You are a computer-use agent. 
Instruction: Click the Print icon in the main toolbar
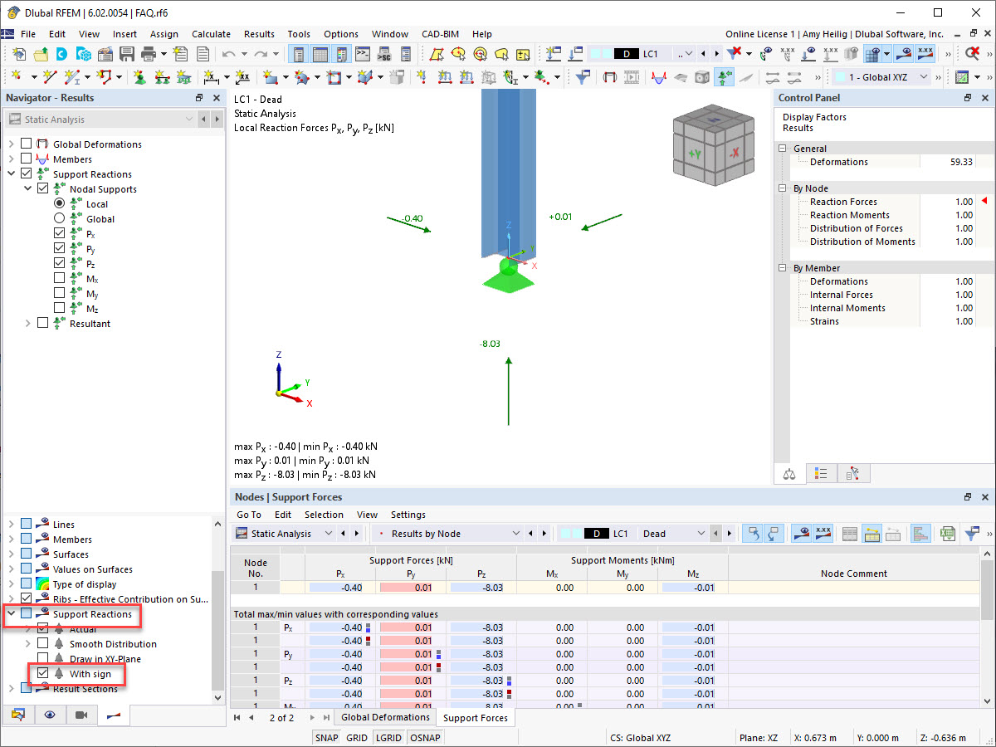tap(147, 52)
